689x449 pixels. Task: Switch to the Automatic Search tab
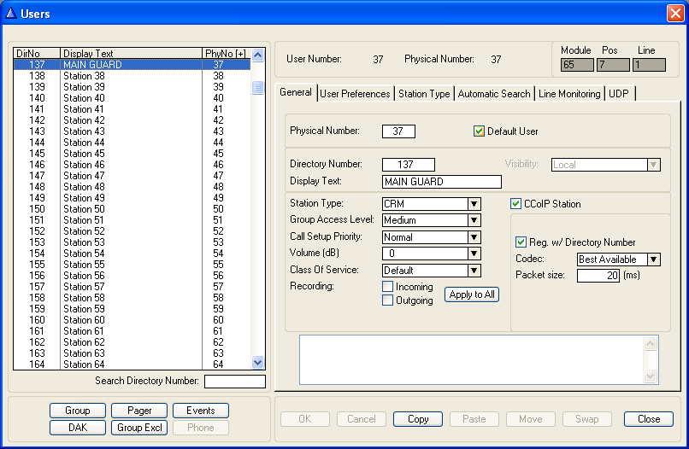(494, 94)
